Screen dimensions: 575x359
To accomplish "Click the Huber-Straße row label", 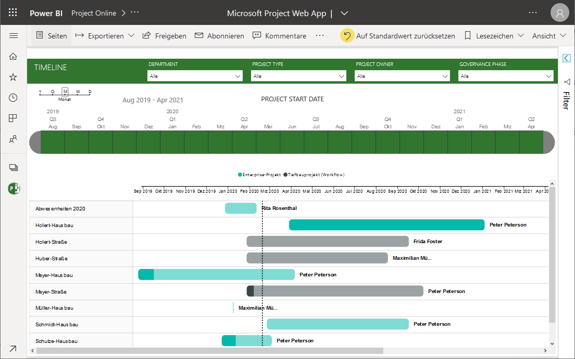I will pos(52,258).
